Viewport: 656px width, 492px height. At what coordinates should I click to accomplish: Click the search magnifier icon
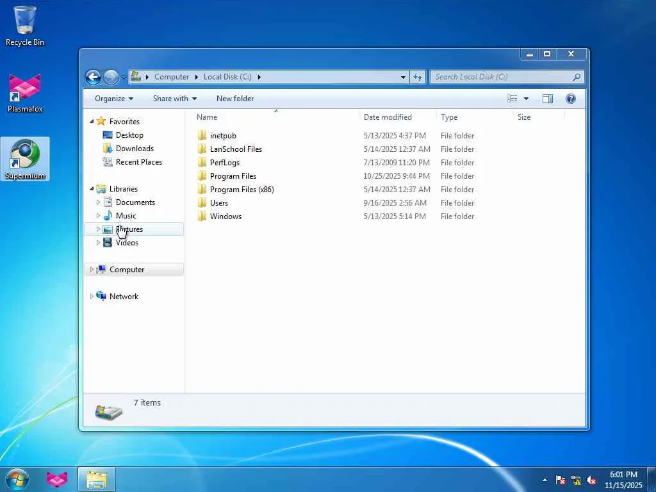point(577,77)
